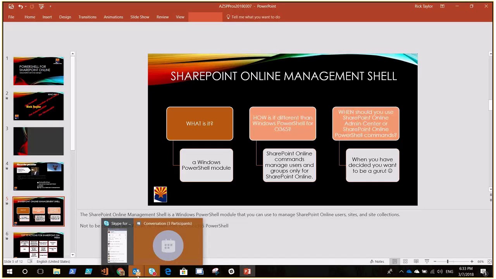496x279 pixels.
Task: Switch to Reading View icon
Action: point(416,262)
